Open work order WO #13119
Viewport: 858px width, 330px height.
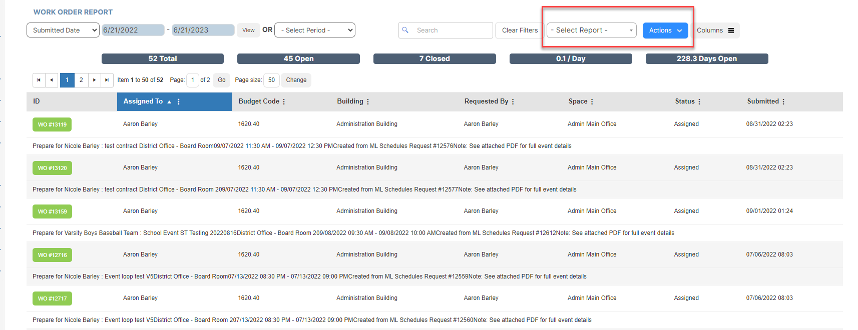(52, 124)
